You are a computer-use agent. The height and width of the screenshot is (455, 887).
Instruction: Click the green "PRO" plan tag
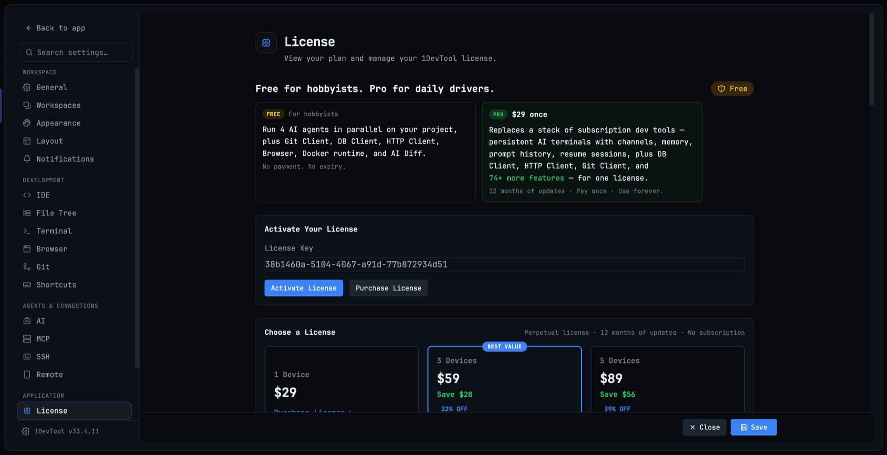(498, 114)
